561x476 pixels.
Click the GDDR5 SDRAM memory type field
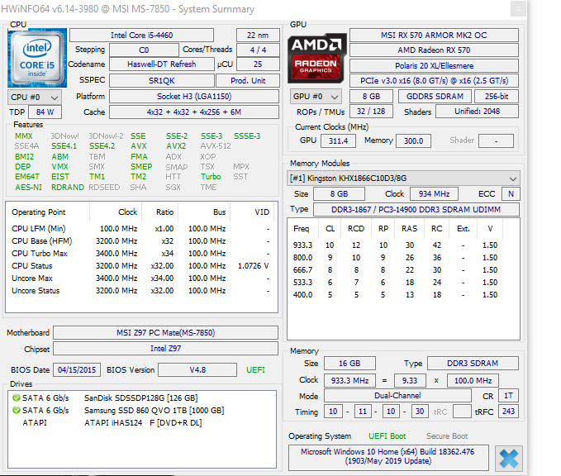435,97
